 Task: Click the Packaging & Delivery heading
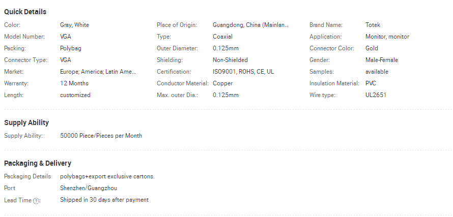point(38,163)
